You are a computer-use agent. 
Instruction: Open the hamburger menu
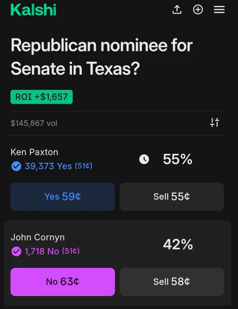pos(219,10)
